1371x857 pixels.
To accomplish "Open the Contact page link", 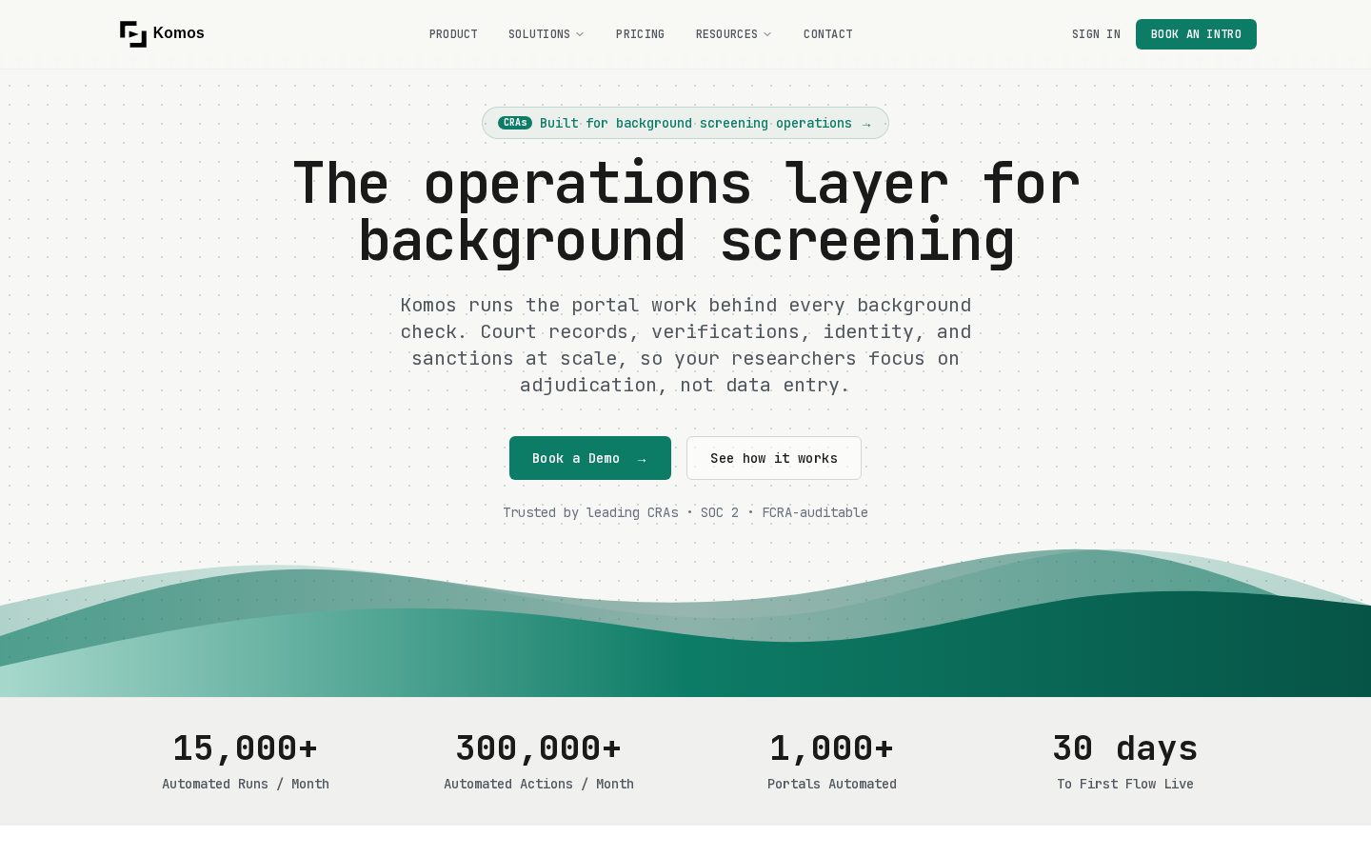I will point(827,34).
